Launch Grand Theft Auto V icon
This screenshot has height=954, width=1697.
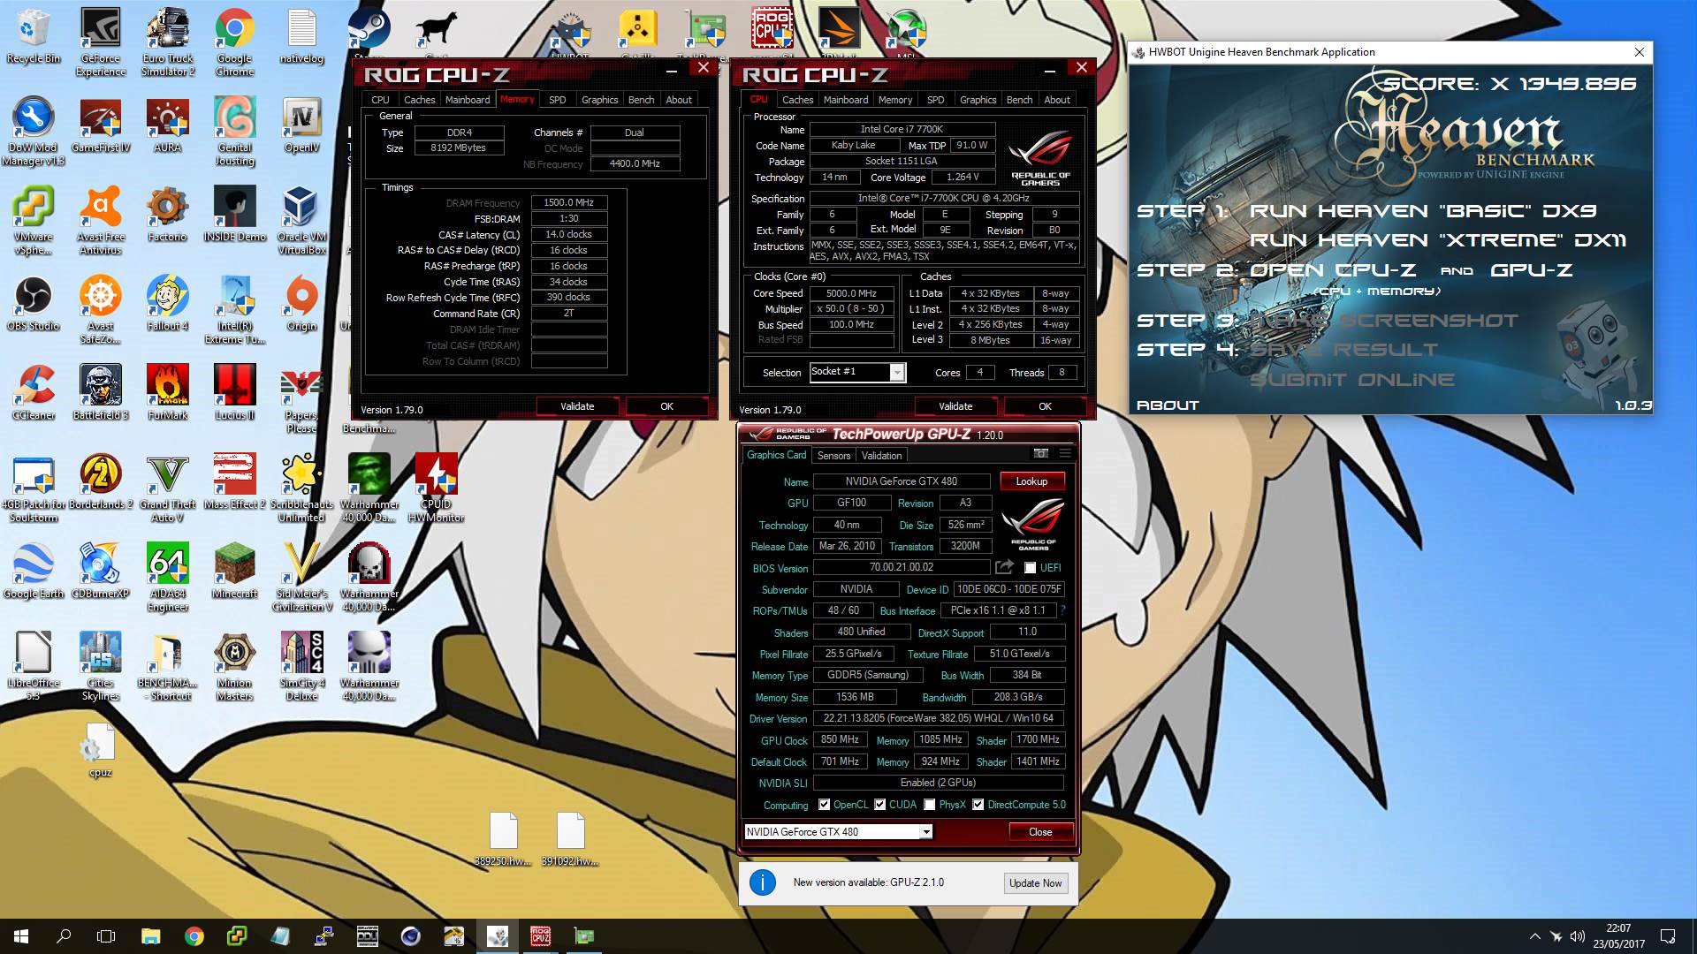pos(168,488)
